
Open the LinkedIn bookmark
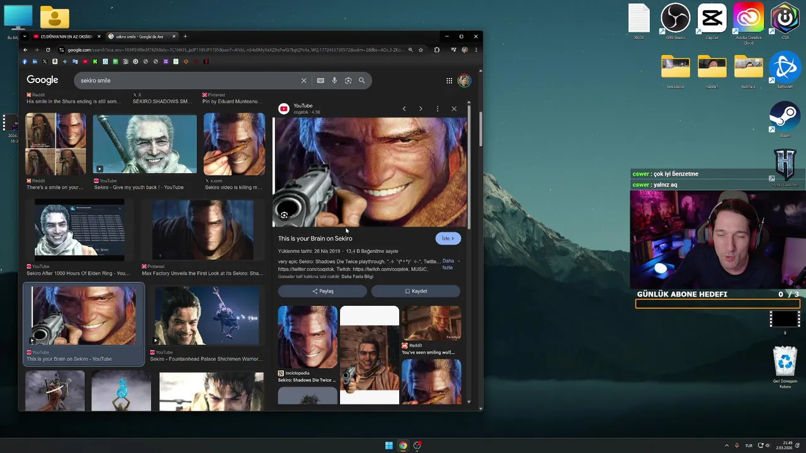pyautogui.click(x=35, y=62)
